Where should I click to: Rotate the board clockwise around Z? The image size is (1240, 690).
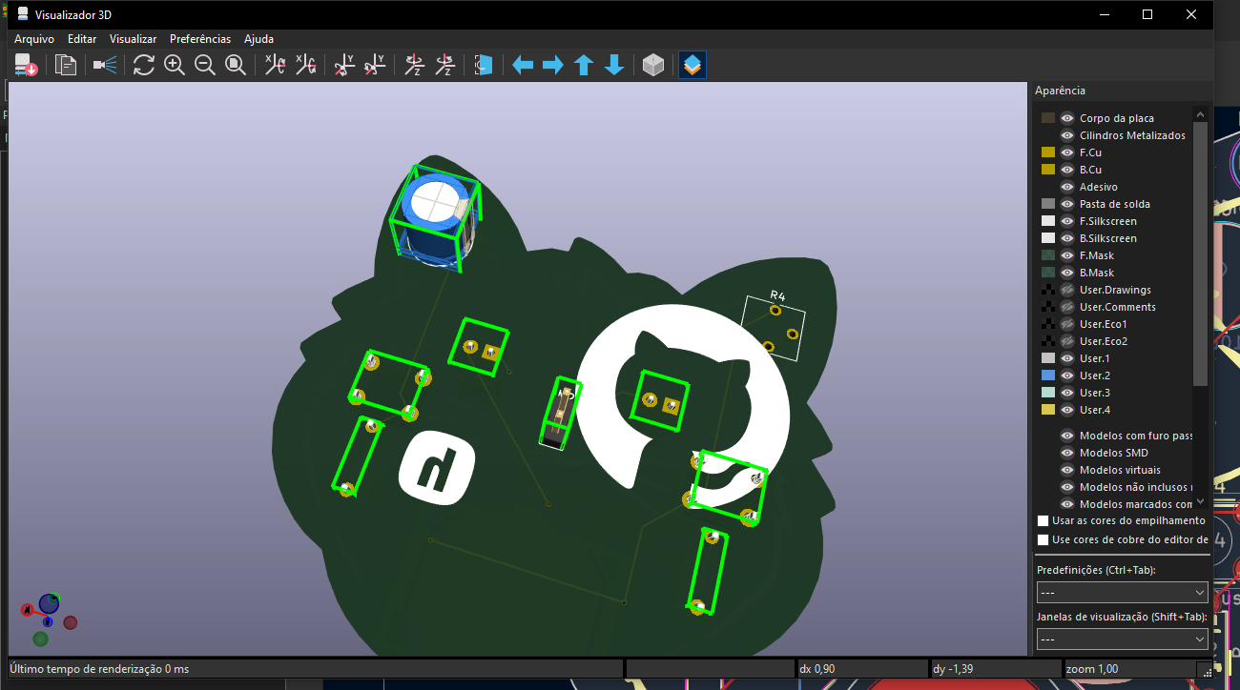pyautogui.click(x=414, y=65)
